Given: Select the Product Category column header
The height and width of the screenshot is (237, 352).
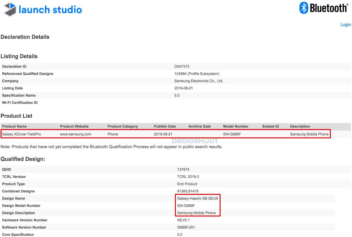Looking at the screenshot, I should click(x=123, y=126).
